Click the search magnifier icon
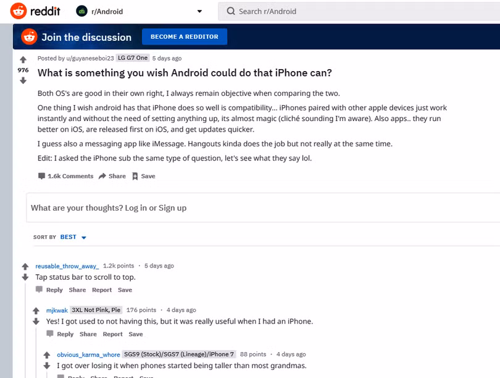This screenshot has height=378, width=500. 230,11
